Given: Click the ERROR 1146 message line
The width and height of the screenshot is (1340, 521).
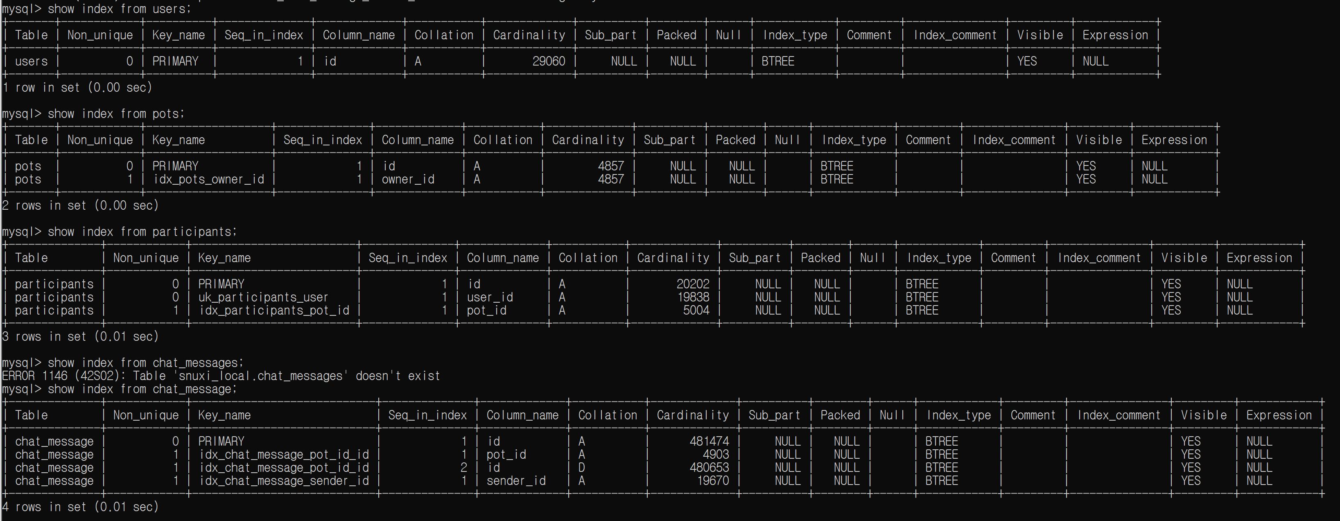Looking at the screenshot, I should (x=221, y=376).
